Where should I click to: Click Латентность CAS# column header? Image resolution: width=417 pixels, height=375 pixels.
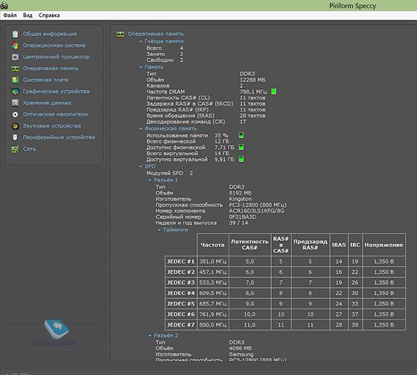(249, 245)
